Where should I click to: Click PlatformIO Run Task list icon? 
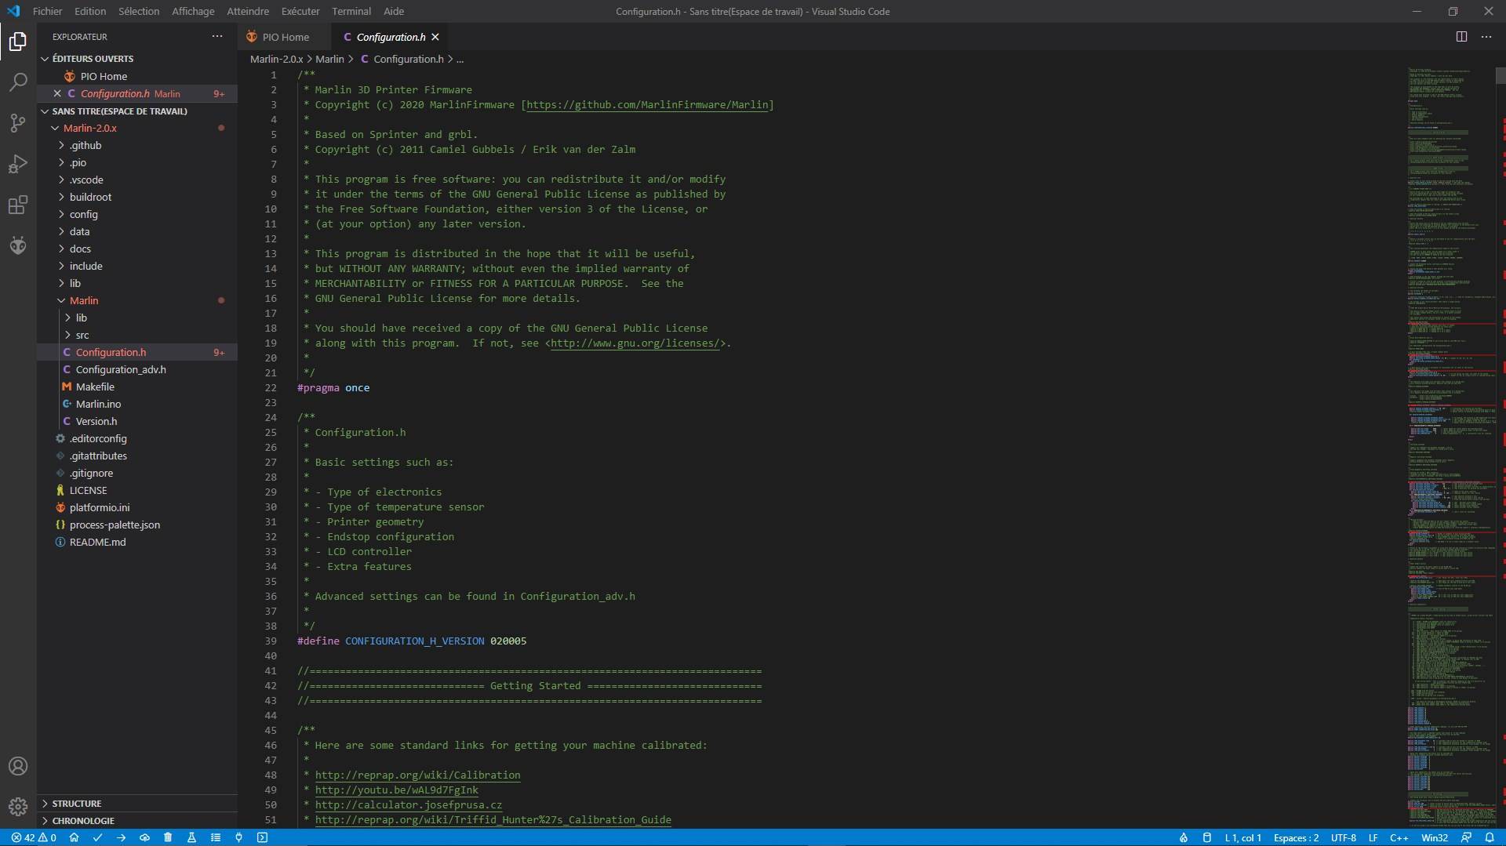[x=215, y=837]
